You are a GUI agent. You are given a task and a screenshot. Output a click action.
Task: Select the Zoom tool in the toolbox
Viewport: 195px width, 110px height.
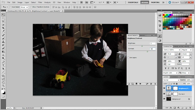pyautogui.click(x=3, y=86)
